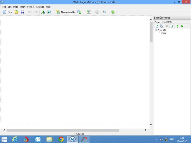This screenshot has height=143, width=191.
Task: Insert an image using the picture icon
Action: point(49,12)
